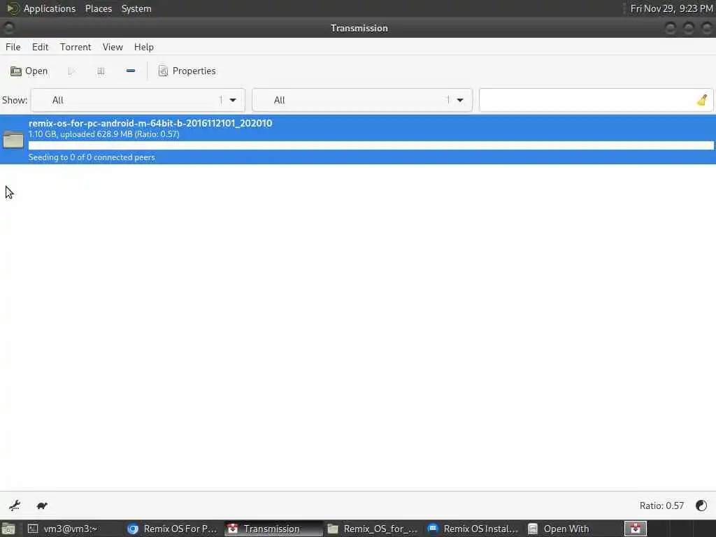
Task: Open the Help menu
Action: pos(144,47)
